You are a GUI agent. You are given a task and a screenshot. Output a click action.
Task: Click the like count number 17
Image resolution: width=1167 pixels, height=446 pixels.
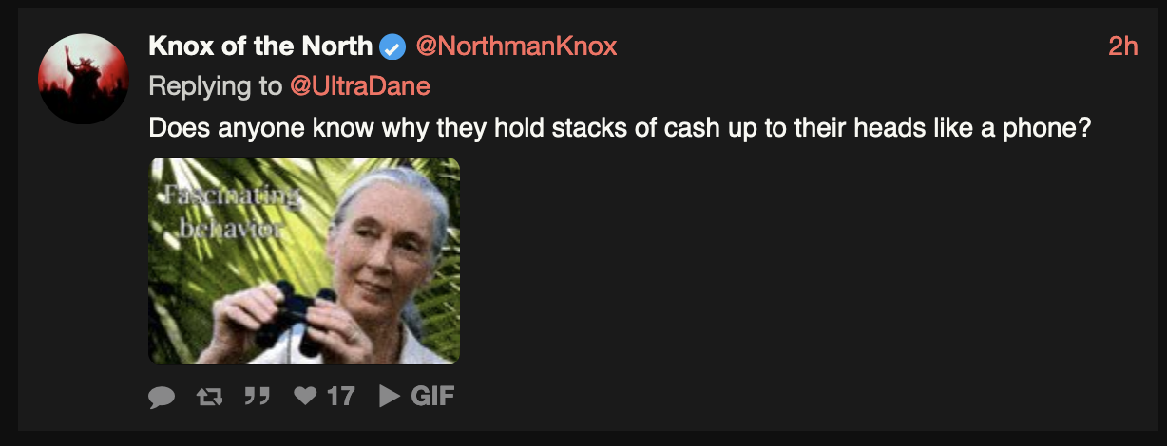[340, 397]
